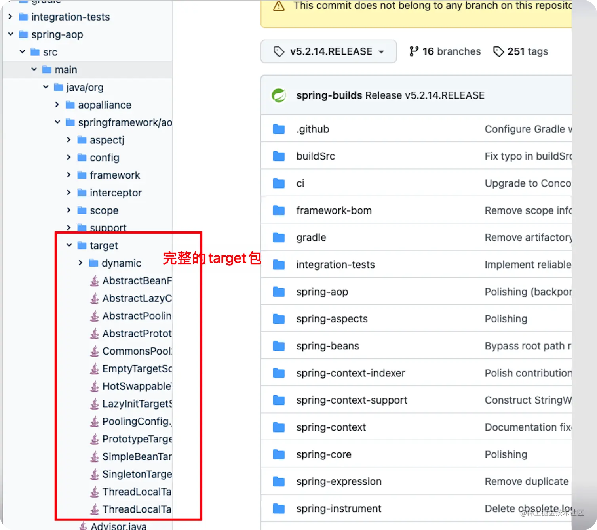Image resolution: width=597 pixels, height=530 pixels.
Task: Expand the aspectj folder chevron
Action: coord(69,140)
